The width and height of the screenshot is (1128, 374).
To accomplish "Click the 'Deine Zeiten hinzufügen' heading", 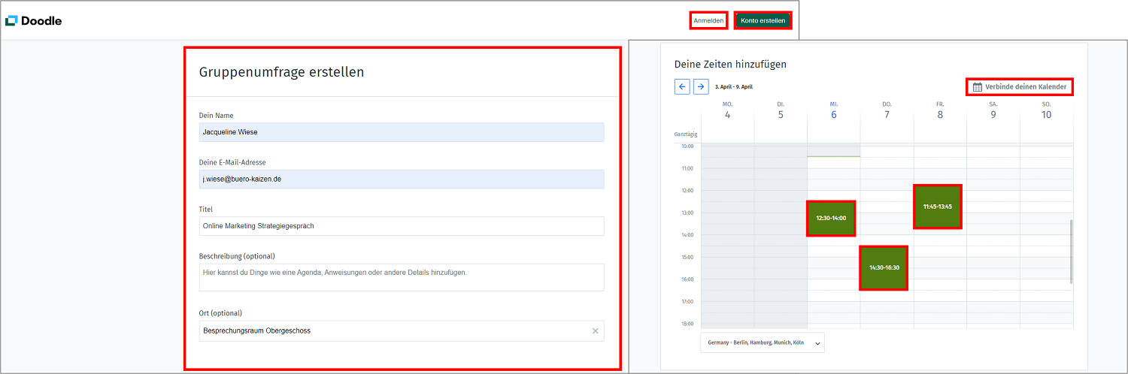I will (x=730, y=65).
